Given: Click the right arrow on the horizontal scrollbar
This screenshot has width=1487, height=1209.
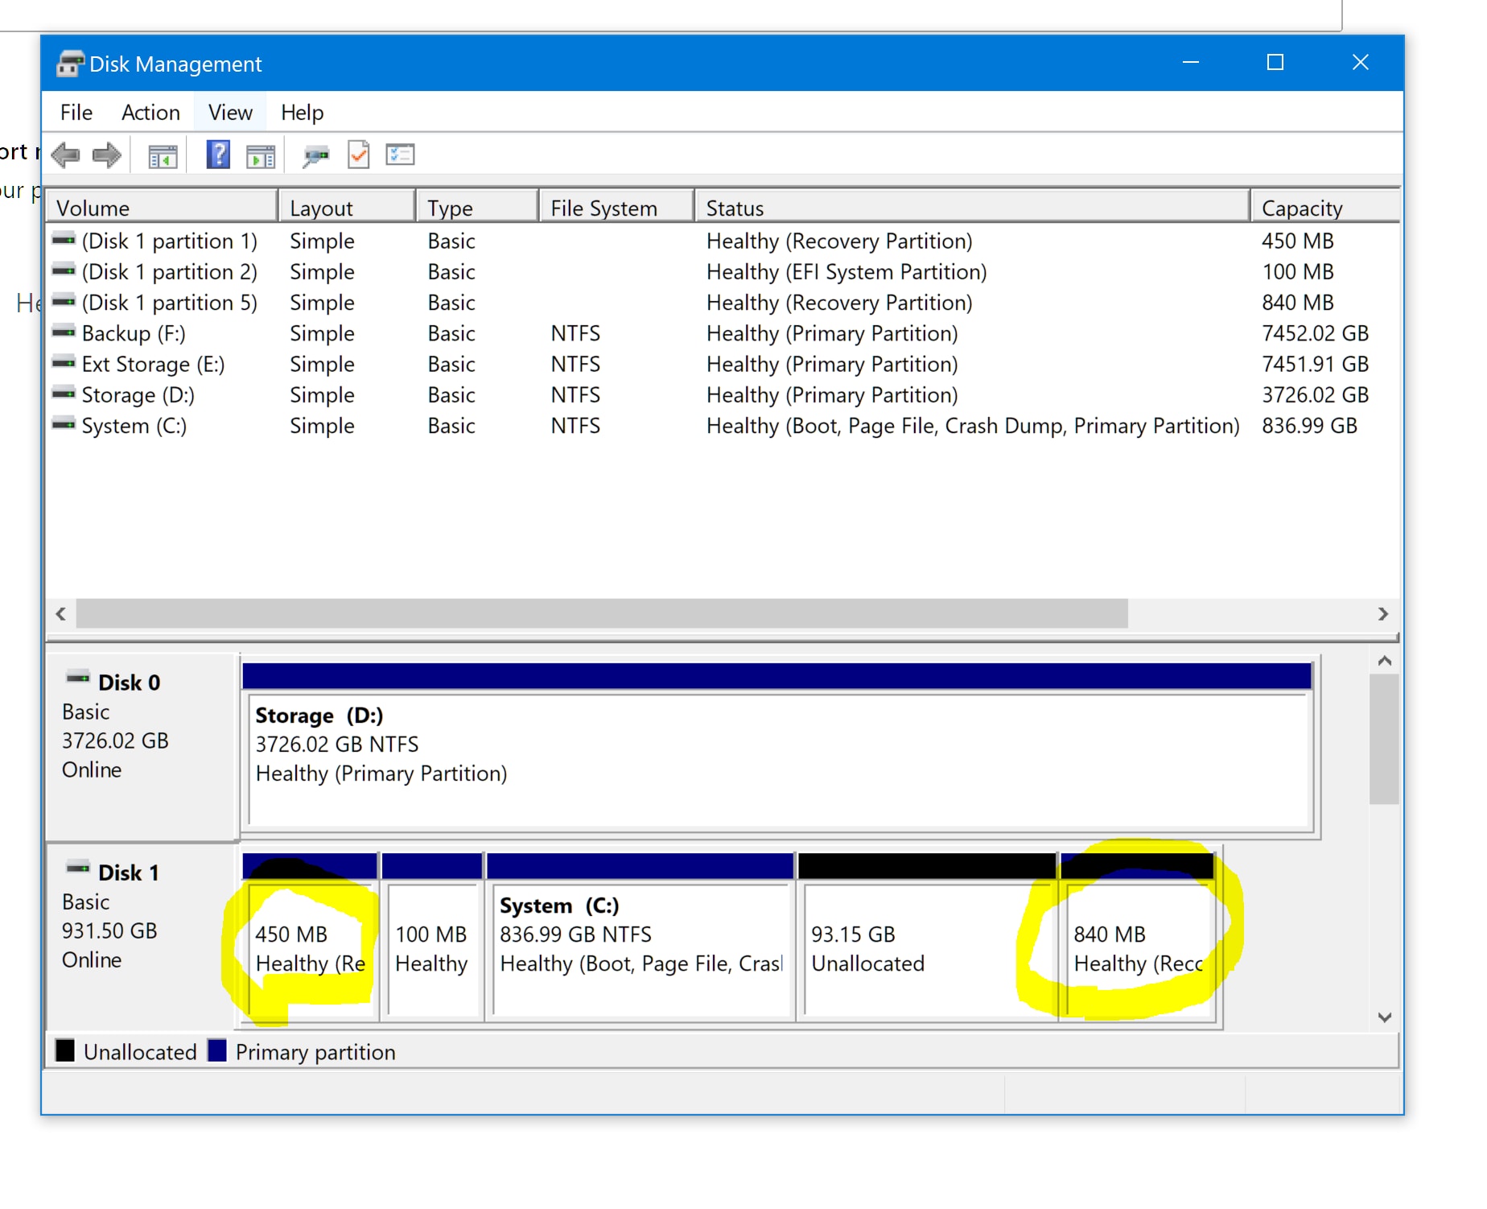Looking at the screenshot, I should point(1383,613).
